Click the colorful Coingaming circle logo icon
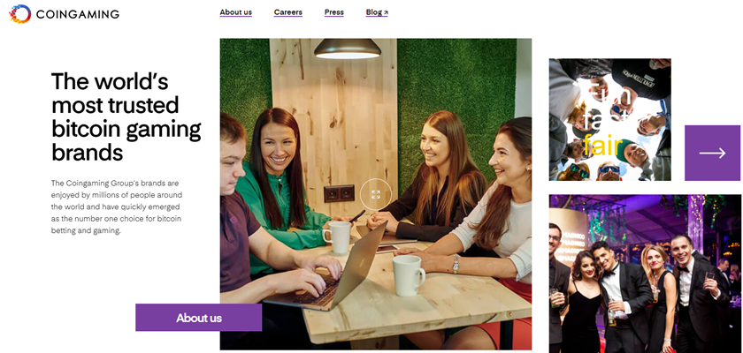 point(20,14)
